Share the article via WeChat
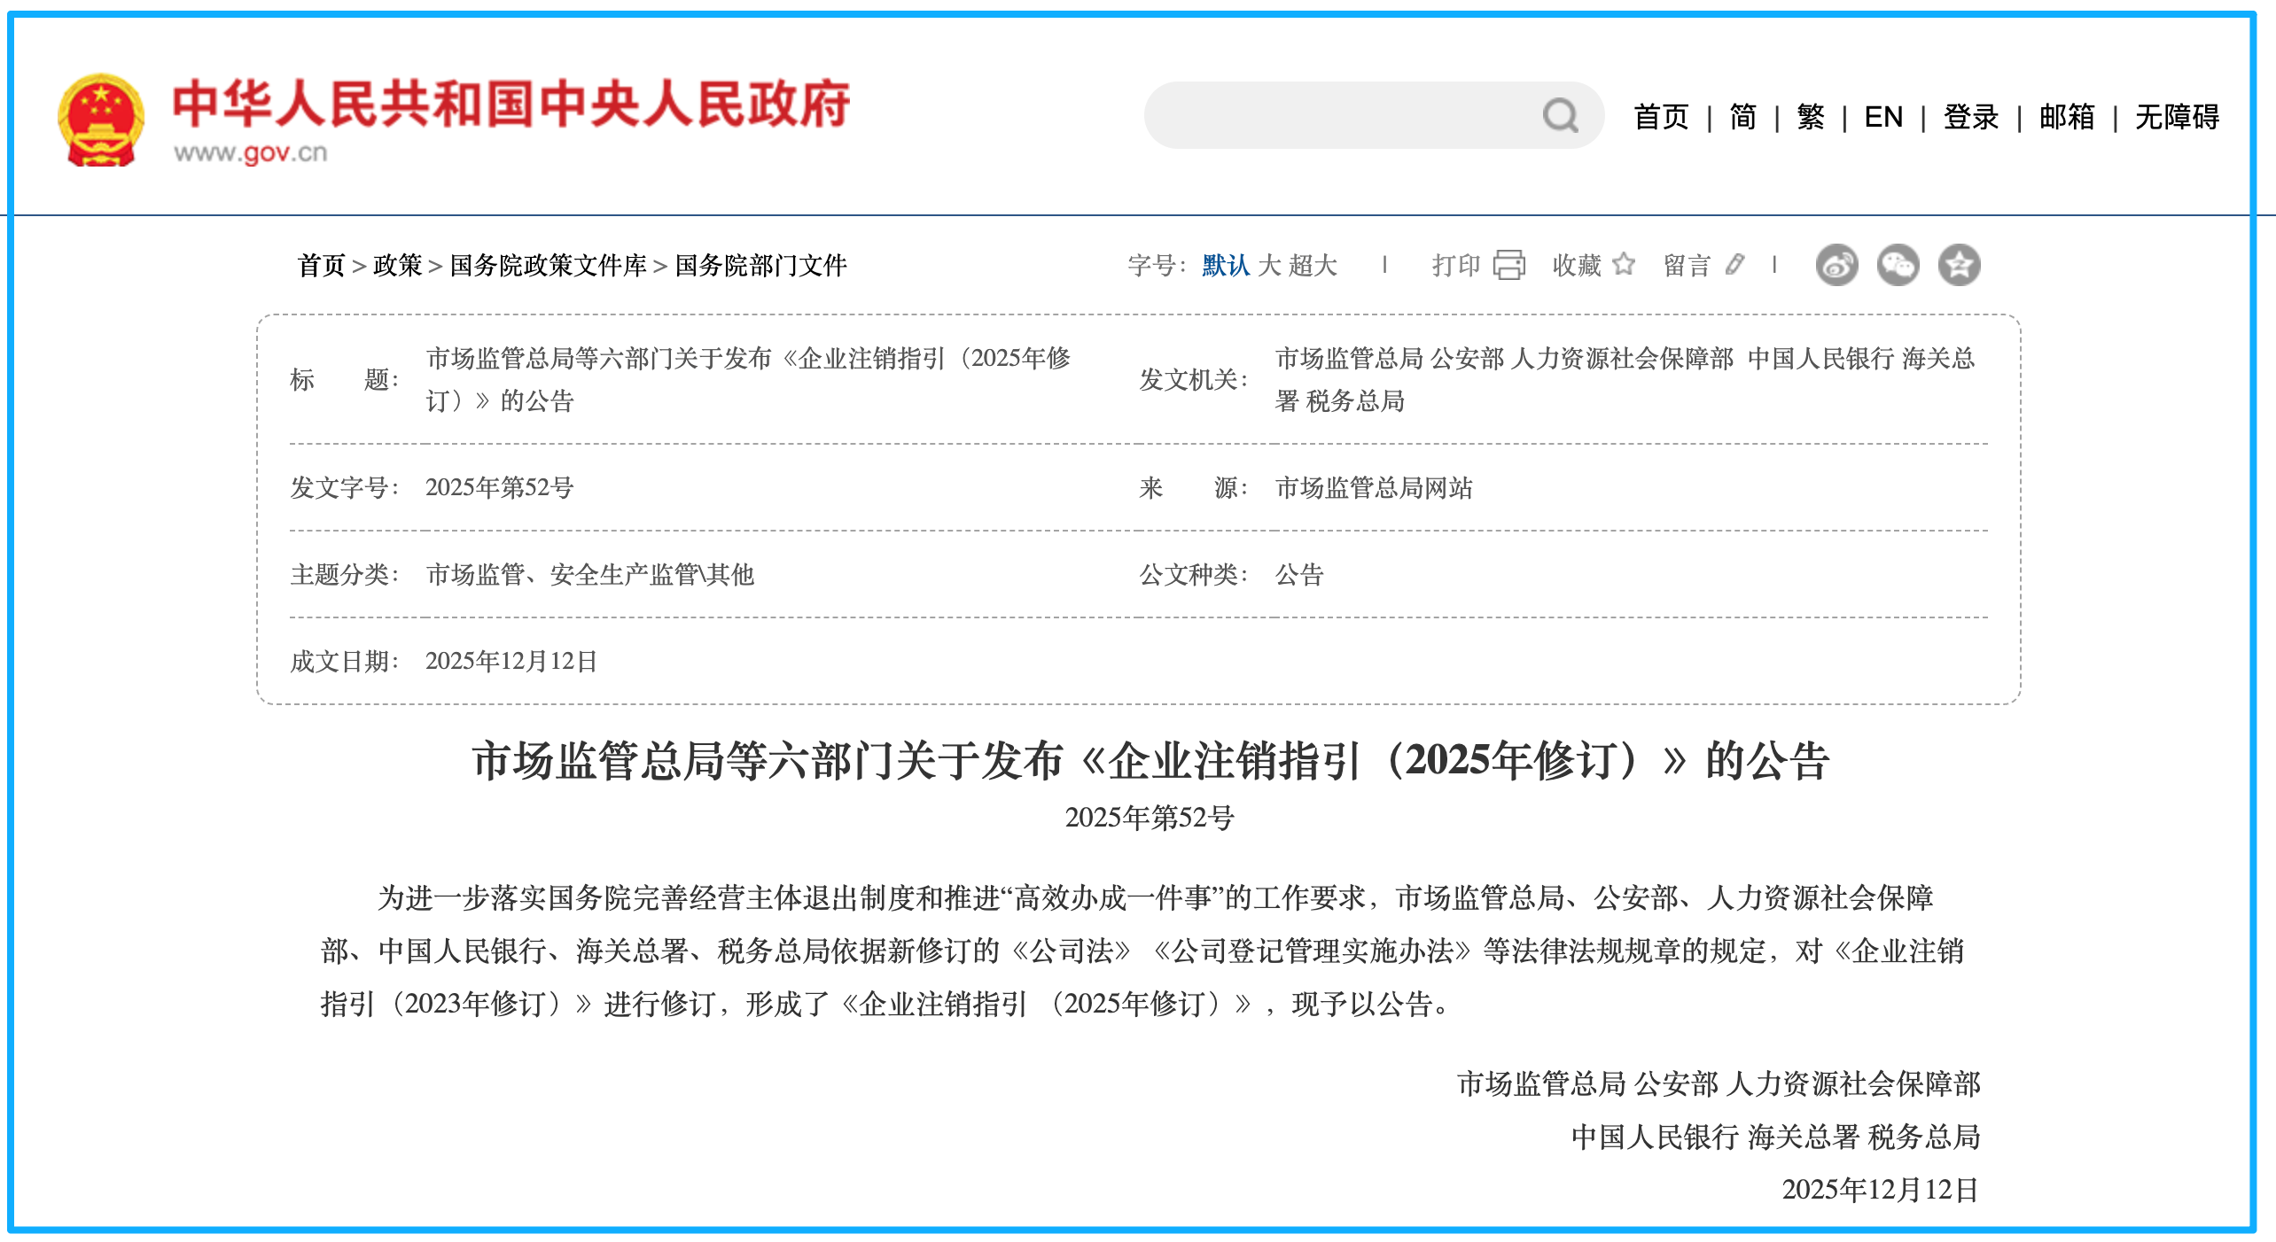 [1898, 264]
